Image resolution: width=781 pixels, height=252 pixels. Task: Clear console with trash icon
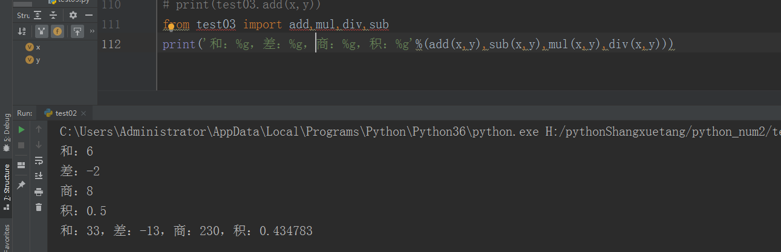coord(39,207)
